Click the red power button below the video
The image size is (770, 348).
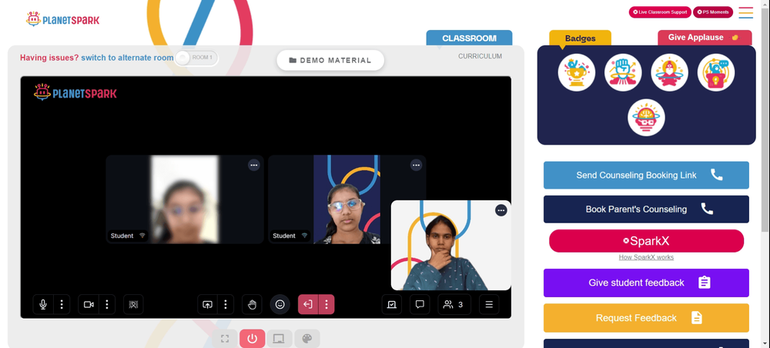tap(253, 339)
